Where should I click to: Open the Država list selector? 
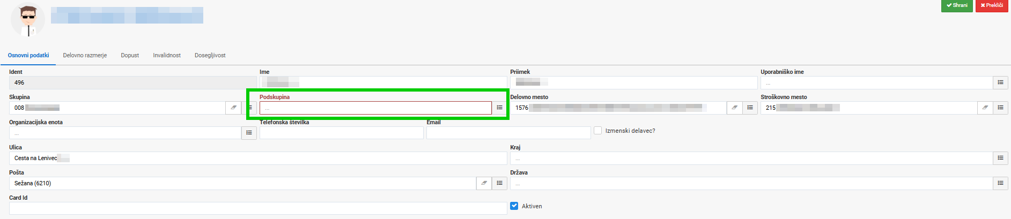click(1000, 183)
